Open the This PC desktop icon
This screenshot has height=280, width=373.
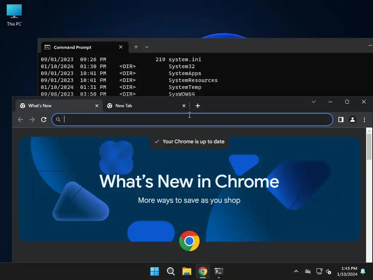point(14,15)
